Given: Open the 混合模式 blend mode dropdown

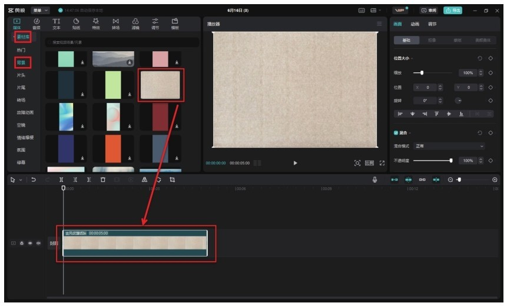Looking at the screenshot, I should point(449,146).
